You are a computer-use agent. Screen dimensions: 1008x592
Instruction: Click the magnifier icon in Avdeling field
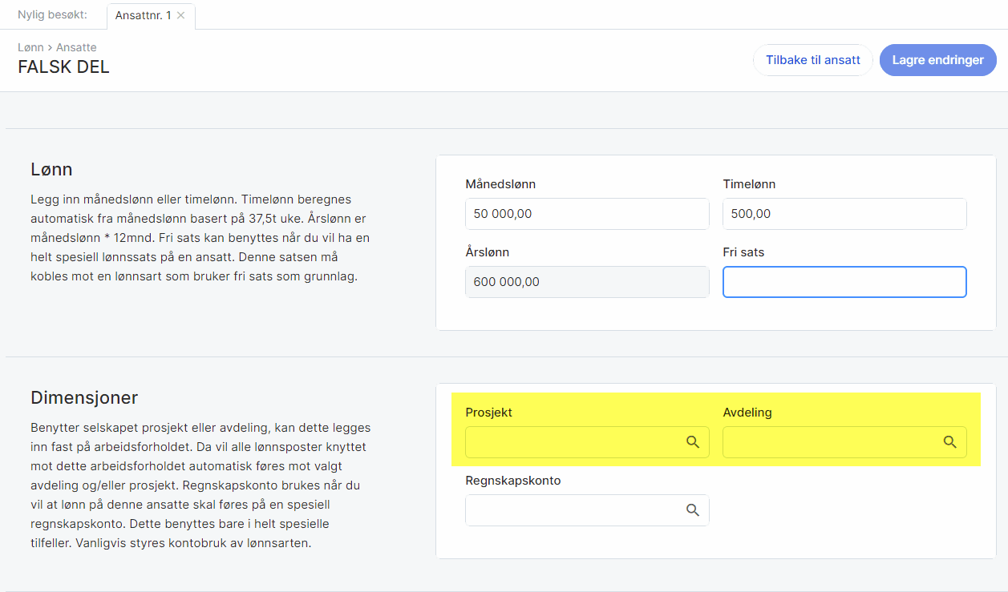click(949, 442)
